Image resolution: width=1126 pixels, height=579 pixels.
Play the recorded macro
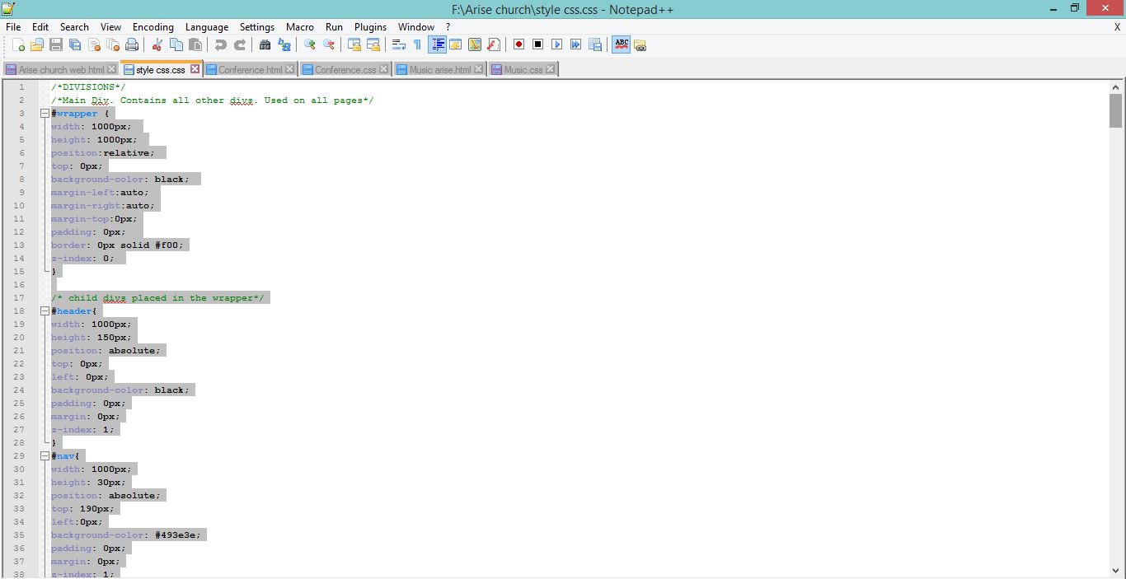[557, 44]
